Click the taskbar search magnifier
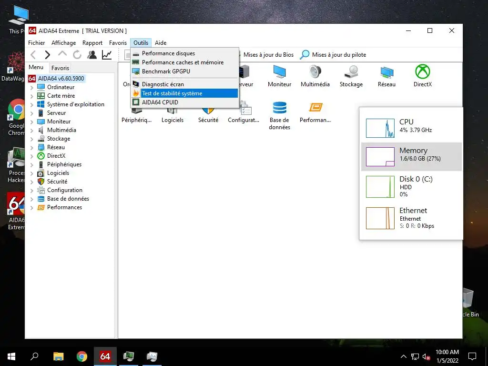488x366 pixels. [x=34, y=356]
